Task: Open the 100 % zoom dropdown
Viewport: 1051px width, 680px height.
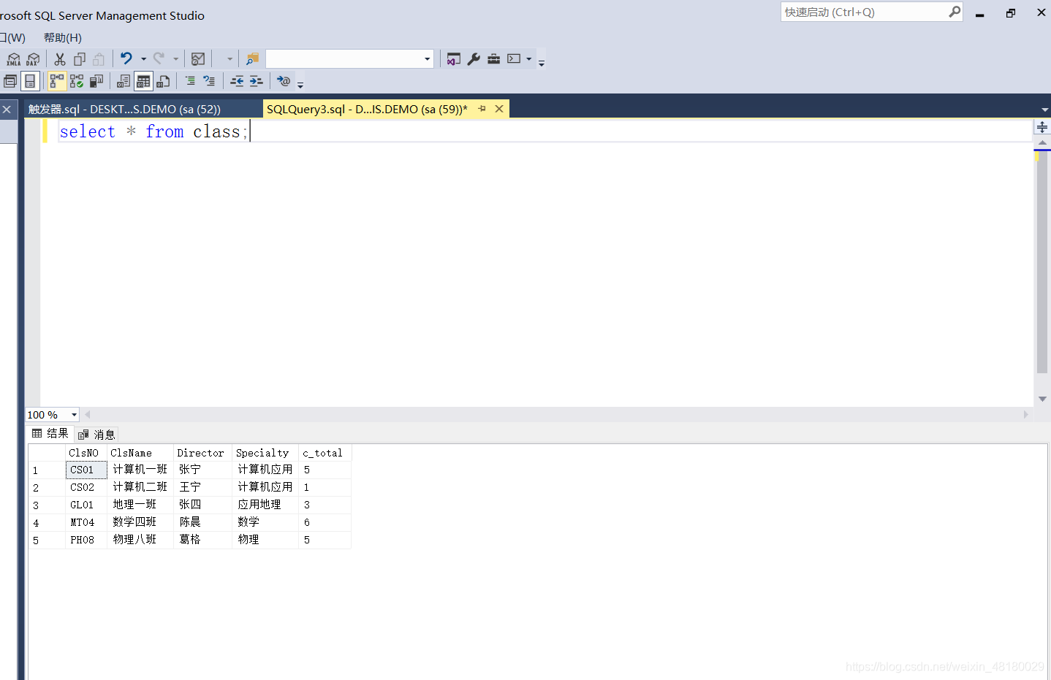Action: tap(74, 415)
